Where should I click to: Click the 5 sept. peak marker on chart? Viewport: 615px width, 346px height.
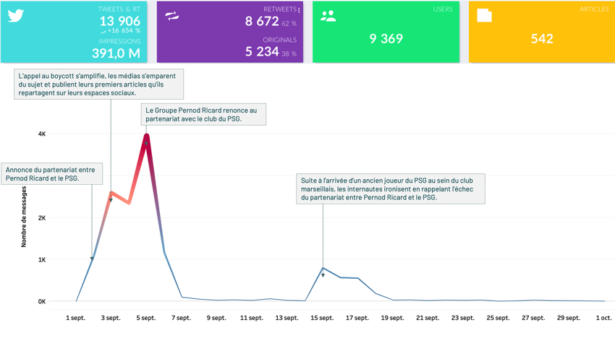click(146, 144)
